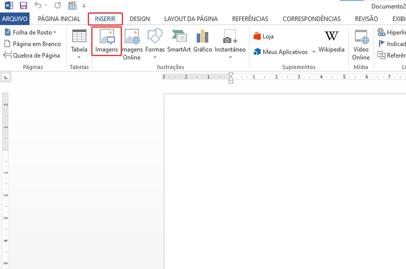Open the Formas shapes dropdown
The image size is (406, 269).
point(155,57)
